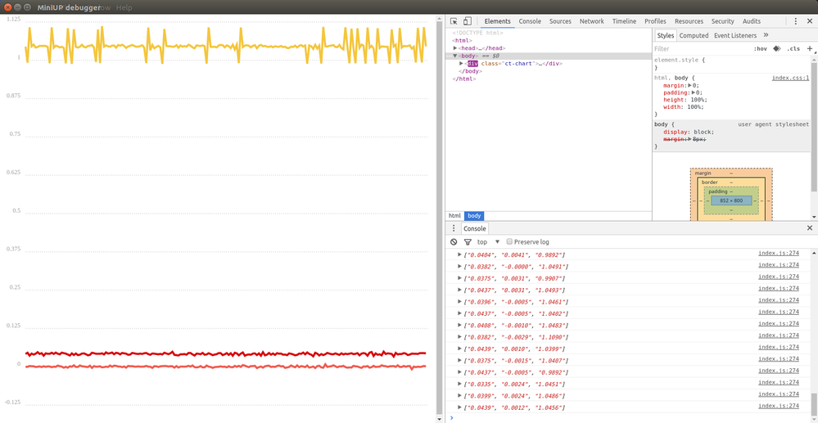Open the DevTools main kebab menu
818x423 pixels.
click(796, 21)
